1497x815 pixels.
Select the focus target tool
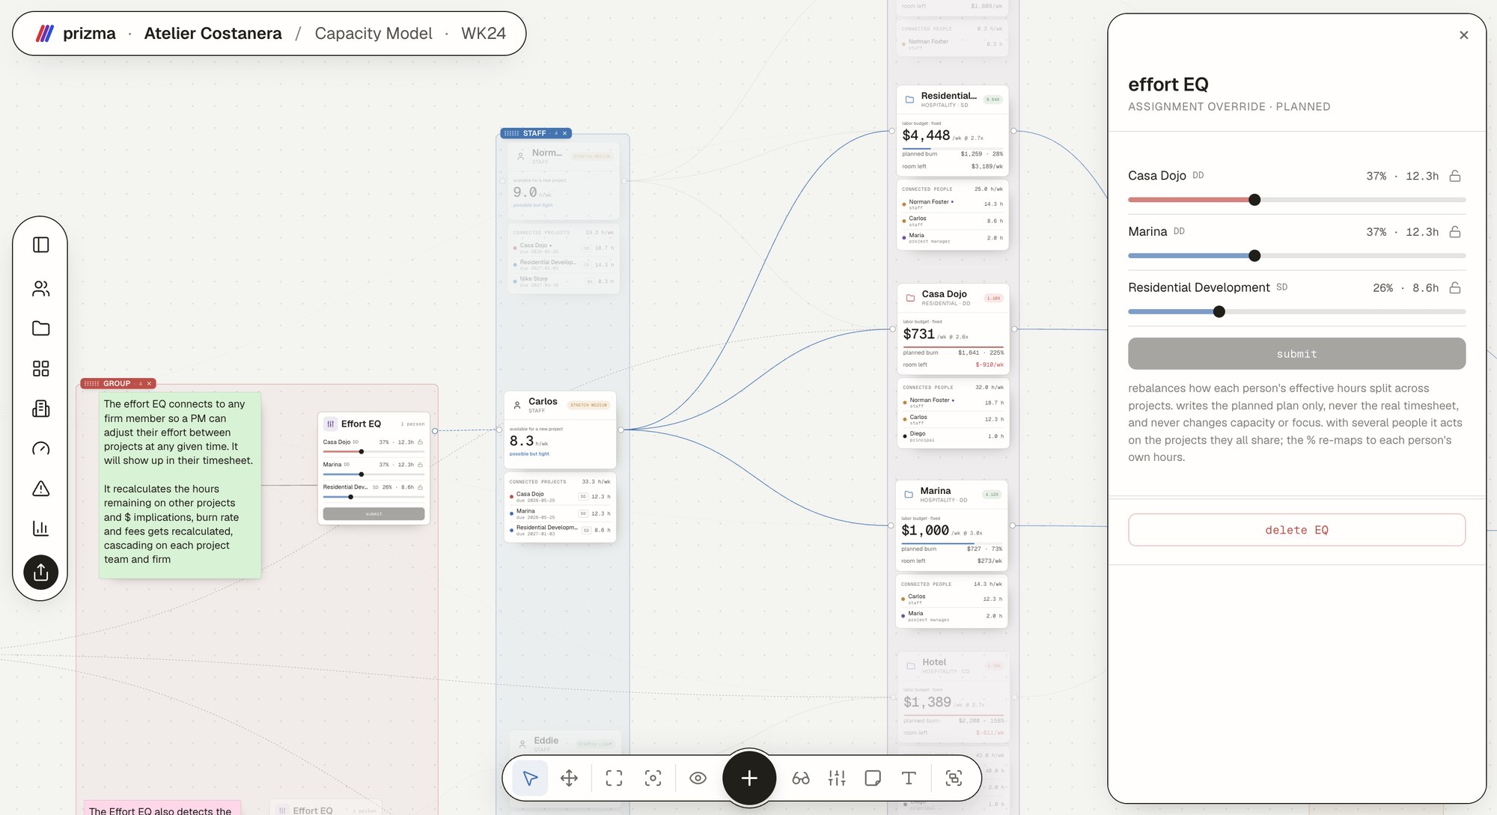(653, 778)
